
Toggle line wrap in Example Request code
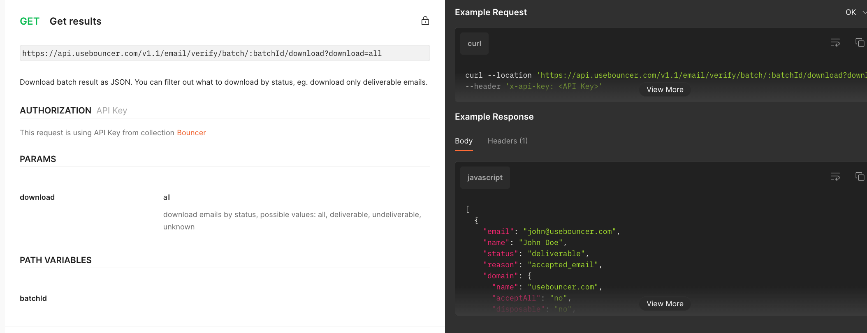(x=835, y=43)
